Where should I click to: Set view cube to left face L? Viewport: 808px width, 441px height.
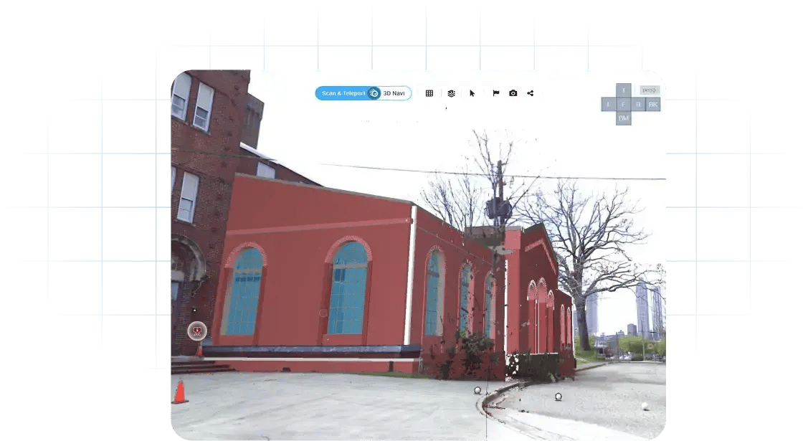pyautogui.click(x=609, y=105)
